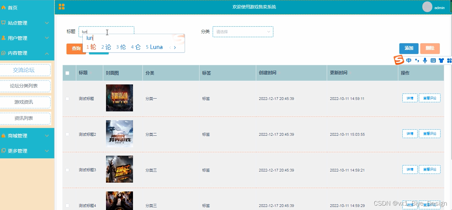
Task: Click the 分类二 cell
Action: 151,134
